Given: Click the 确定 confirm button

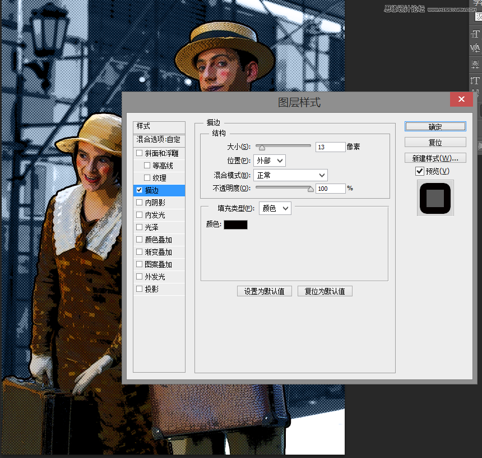Looking at the screenshot, I should click(435, 127).
